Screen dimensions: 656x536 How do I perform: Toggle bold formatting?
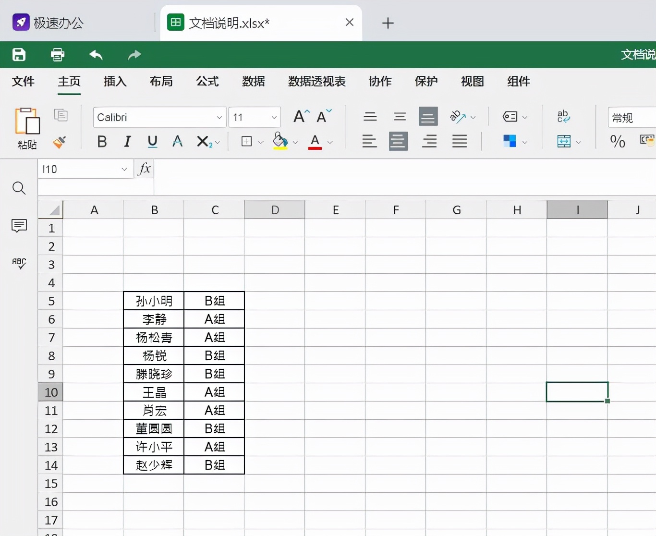tap(102, 142)
